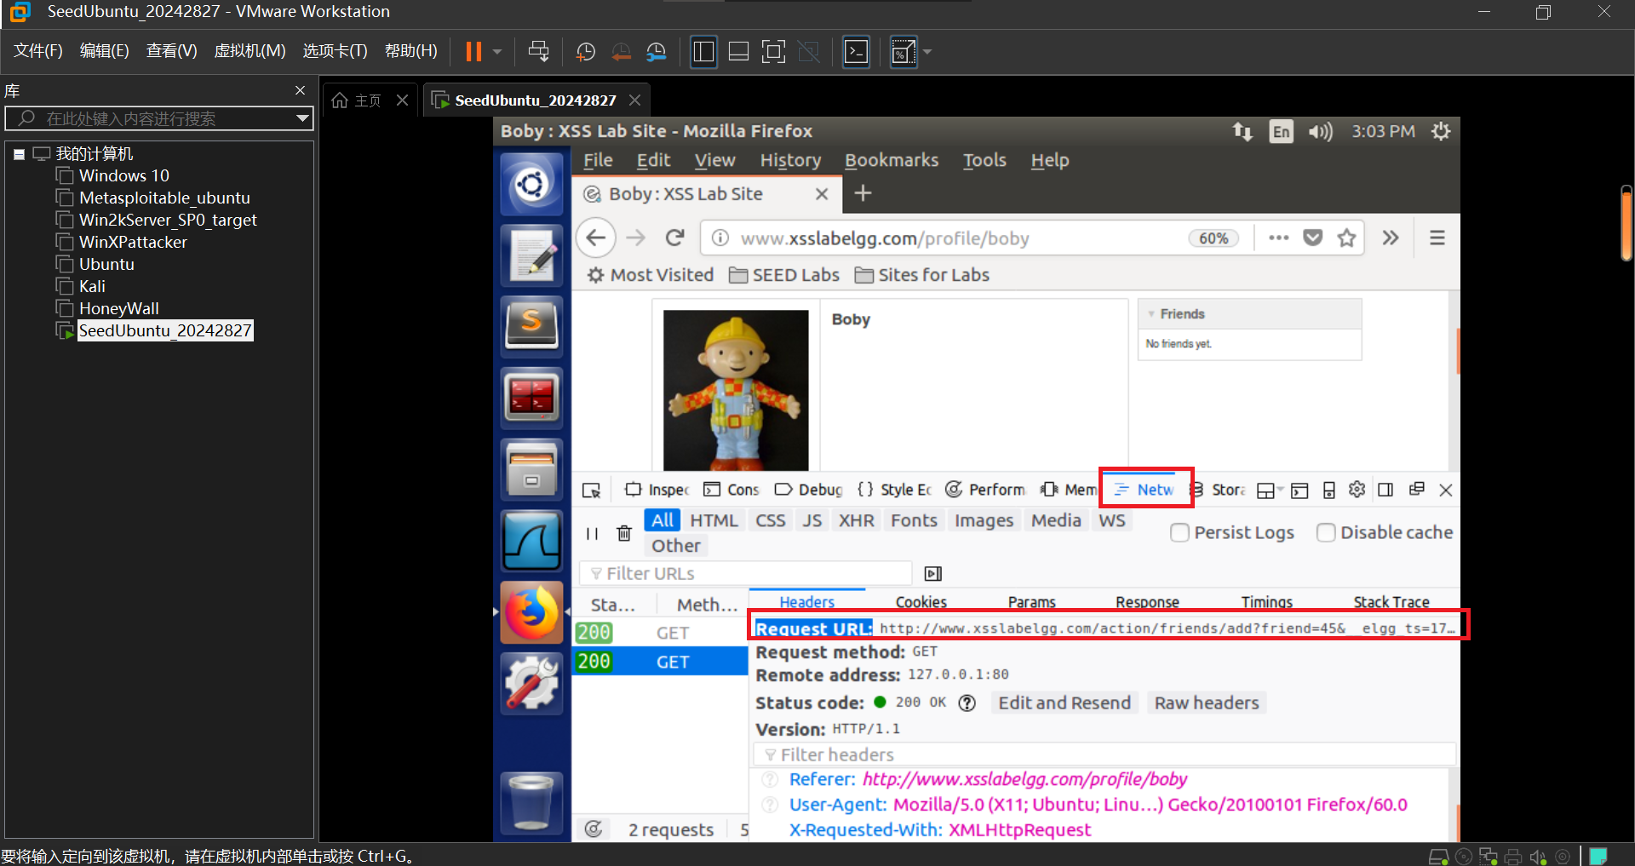Viewport: 1635px width, 866px height.
Task: Open the Ubuntu system gear menu
Action: 1441,131
